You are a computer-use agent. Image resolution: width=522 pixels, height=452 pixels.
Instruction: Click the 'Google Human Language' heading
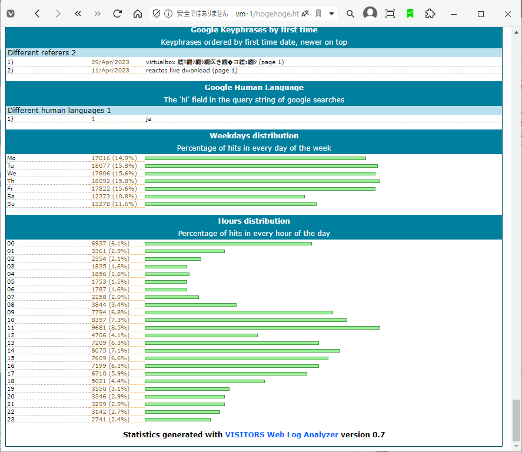[254, 88]
